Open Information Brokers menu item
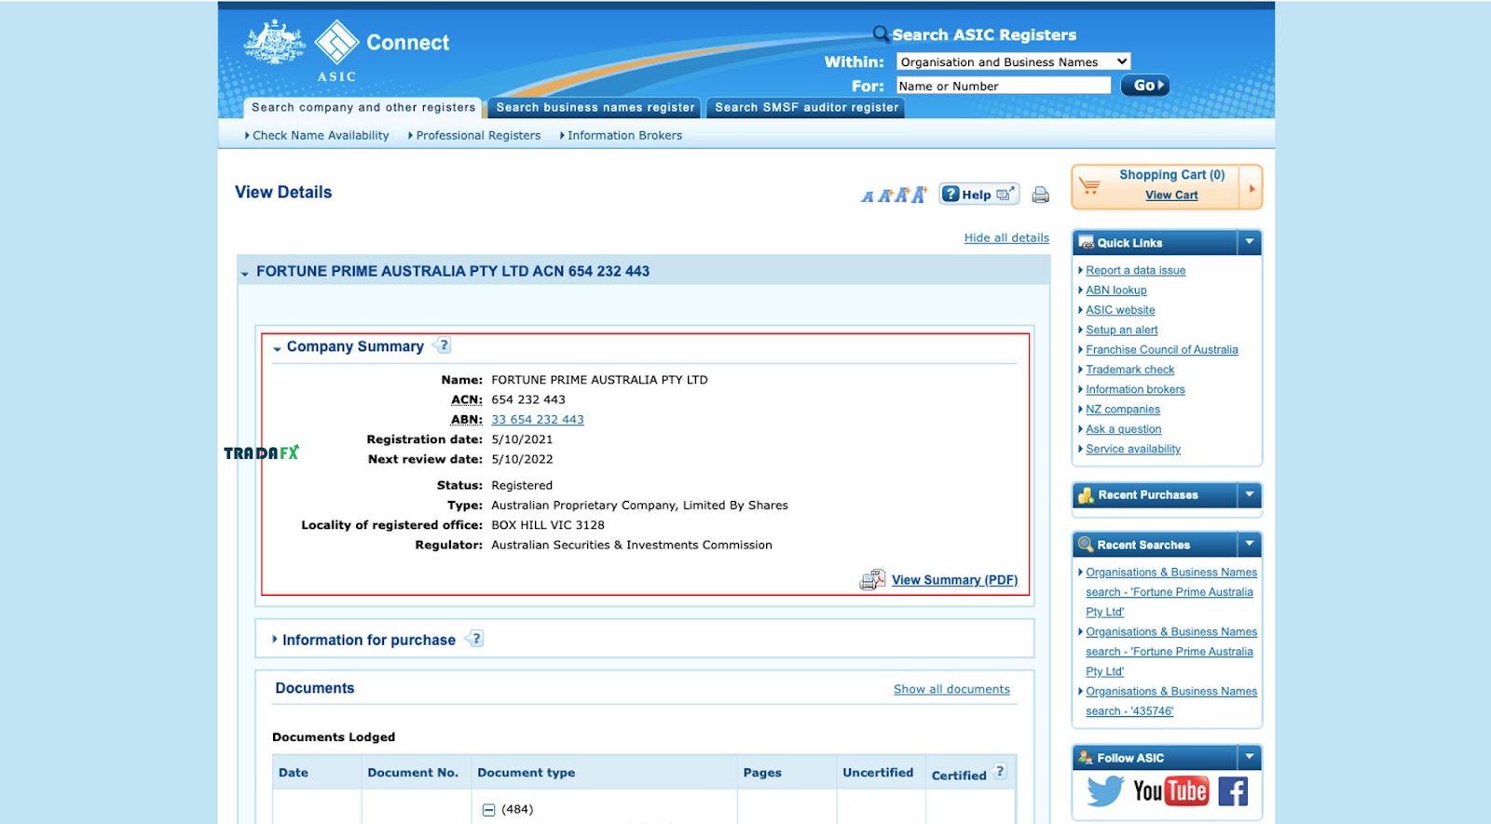This screenshot has height=824, width=1491. tap(624, 136)
